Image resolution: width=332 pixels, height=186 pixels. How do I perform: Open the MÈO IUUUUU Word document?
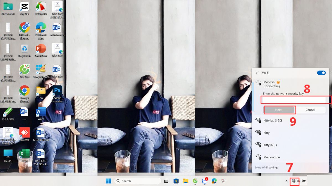coord(41,134)
